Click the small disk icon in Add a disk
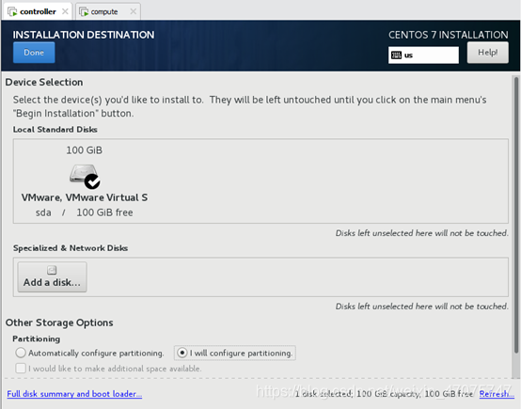 pos(52,270)
